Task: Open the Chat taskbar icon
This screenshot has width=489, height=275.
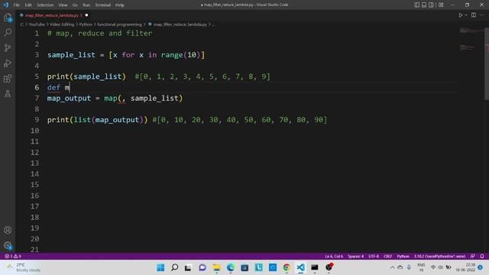Action: tap(202, 267)
